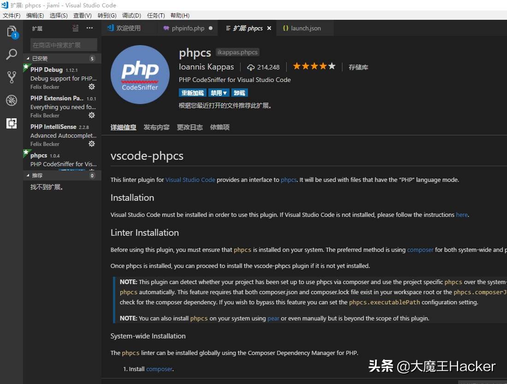The height and width of the screenshot is (384, 507).
Task: Open the Source Control view
Action: coord(12,77)
